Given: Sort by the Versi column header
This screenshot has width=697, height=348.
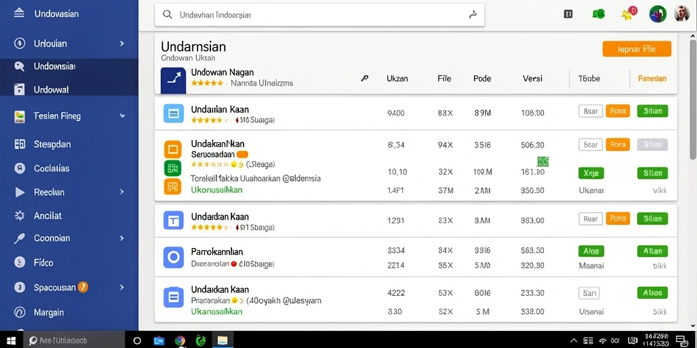Looking at the screenshot, I should pos(532,79).
